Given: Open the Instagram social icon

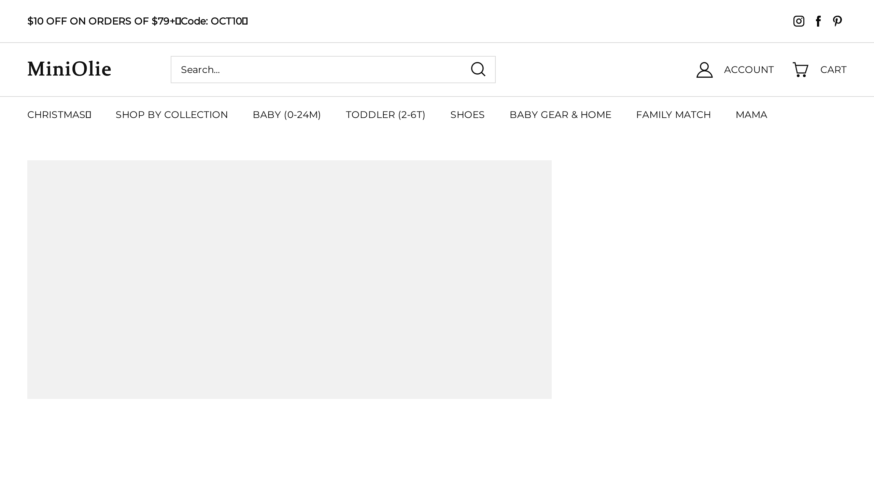Looking at the screenshot, I should pos(799,21).
